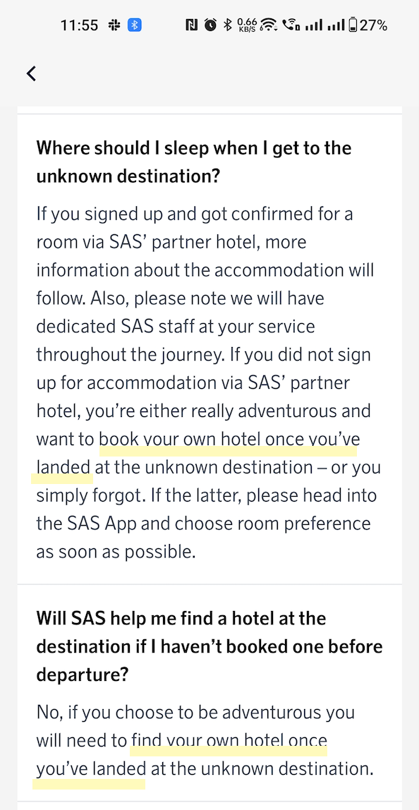Tap the 'dedicated SAS staff at your service' line
The image size is (419, 810).
[x=175, y=327]
